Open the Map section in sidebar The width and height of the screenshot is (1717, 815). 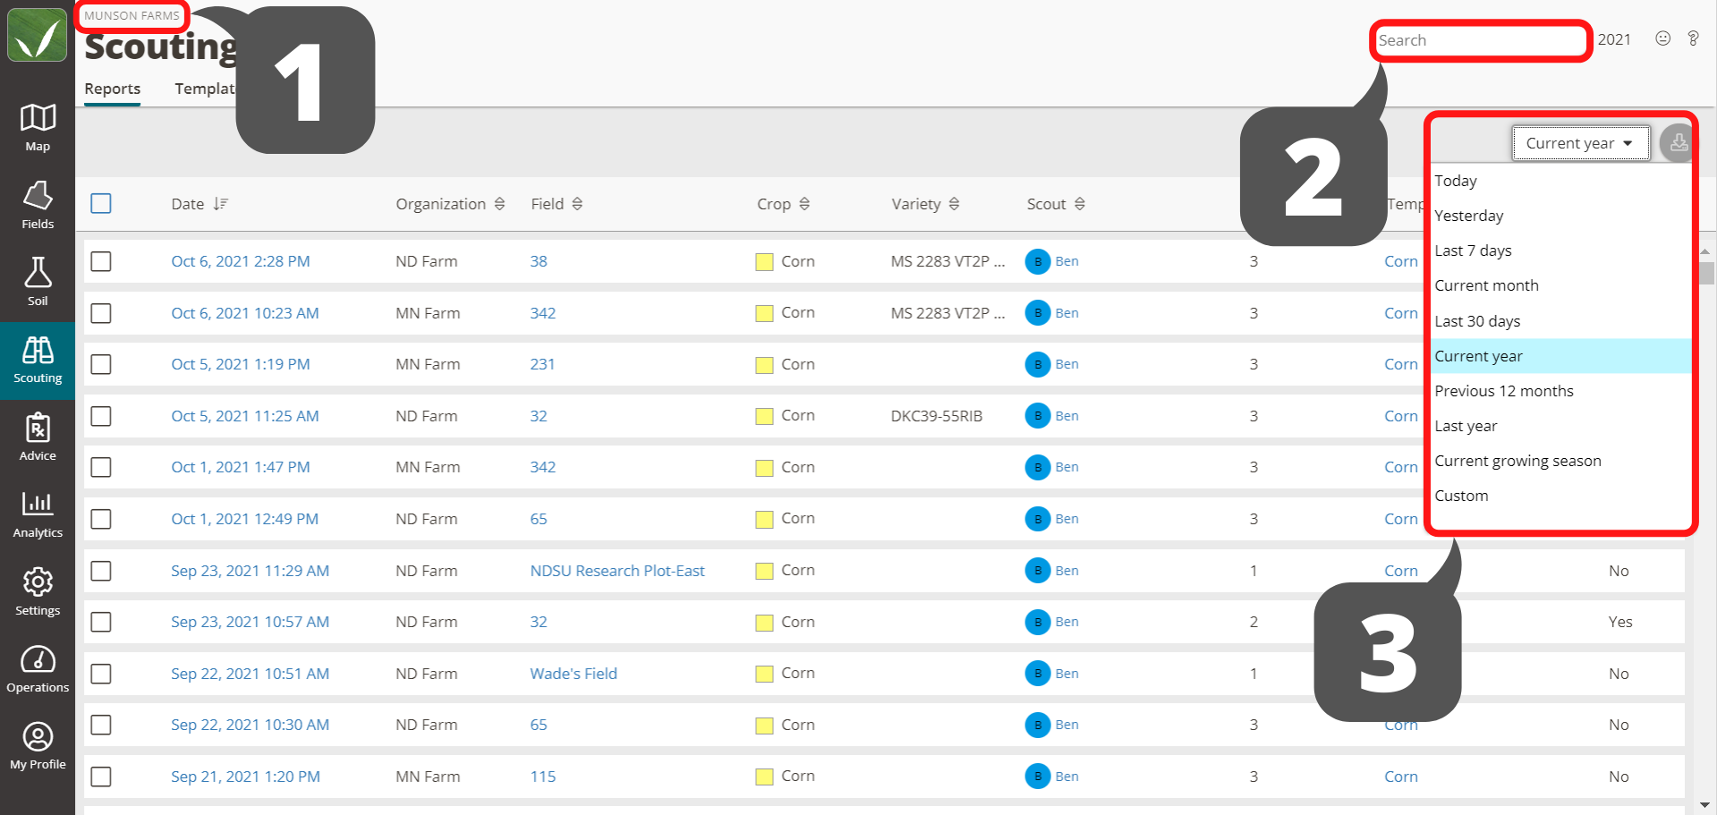pyautogui.click(x=38, y=128)
